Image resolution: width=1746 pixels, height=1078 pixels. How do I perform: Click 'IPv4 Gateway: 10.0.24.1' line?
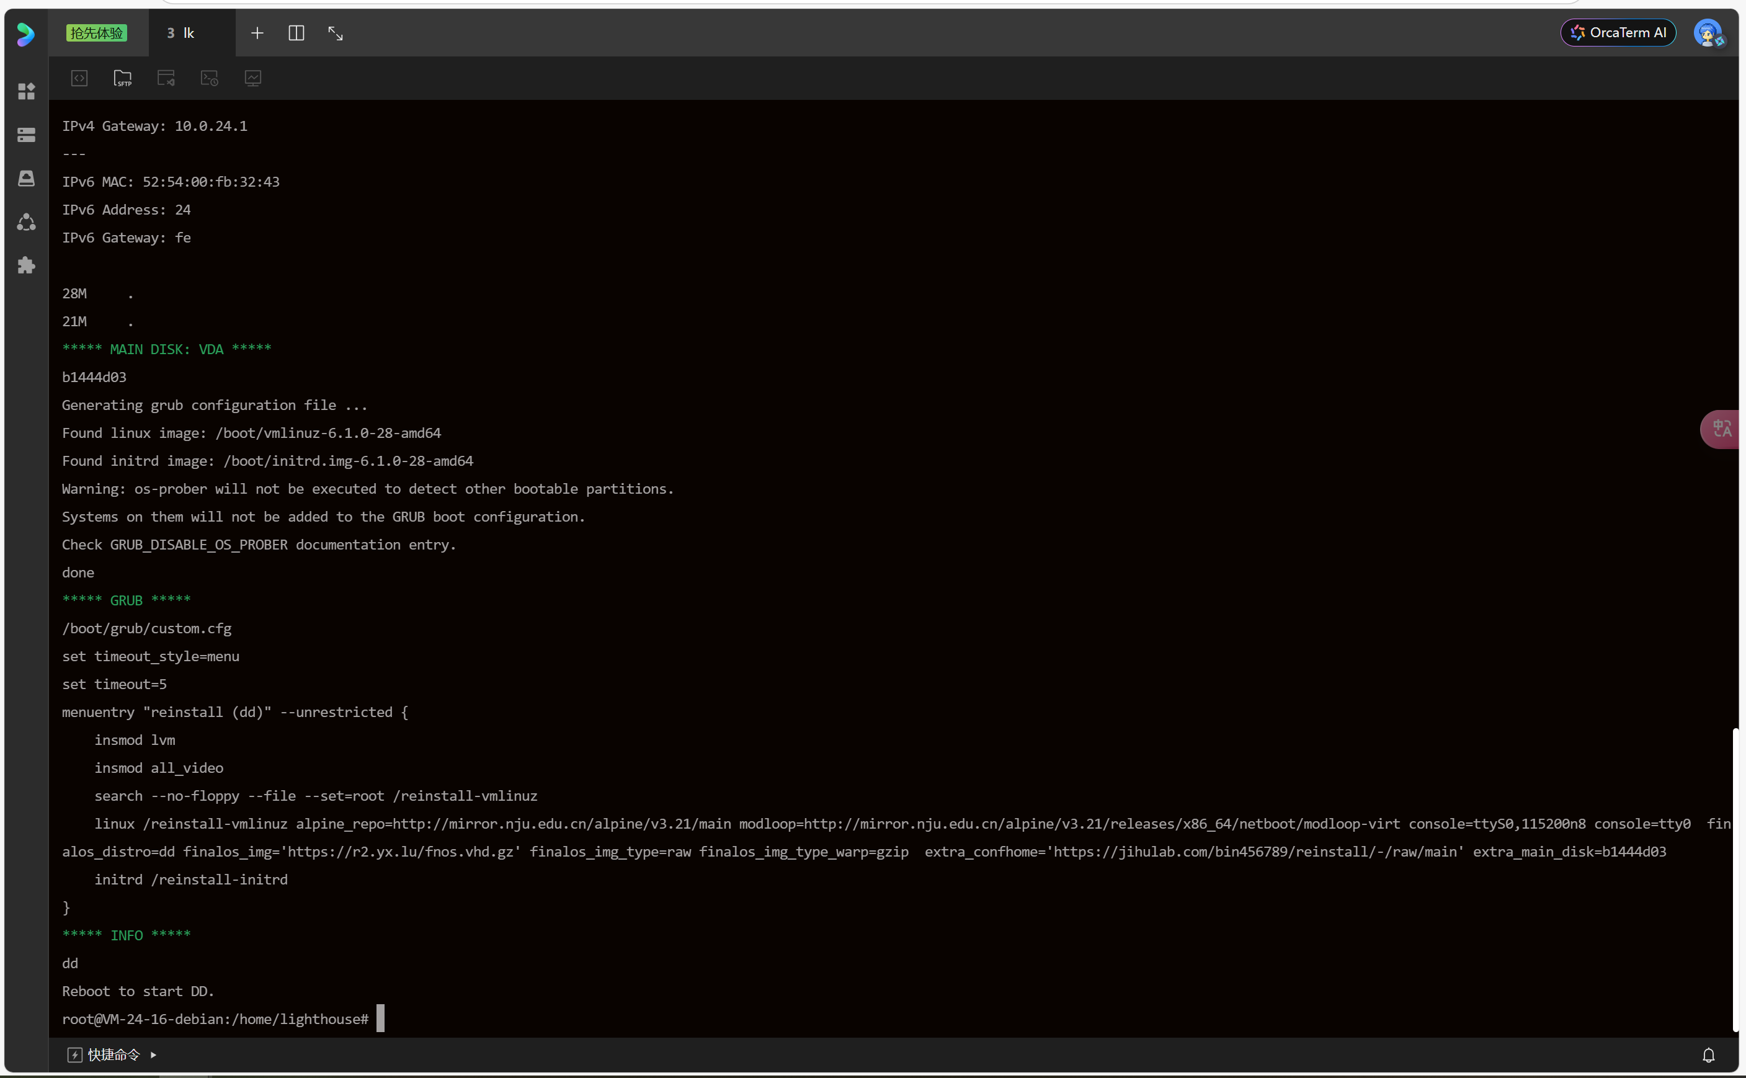(154, 125)
